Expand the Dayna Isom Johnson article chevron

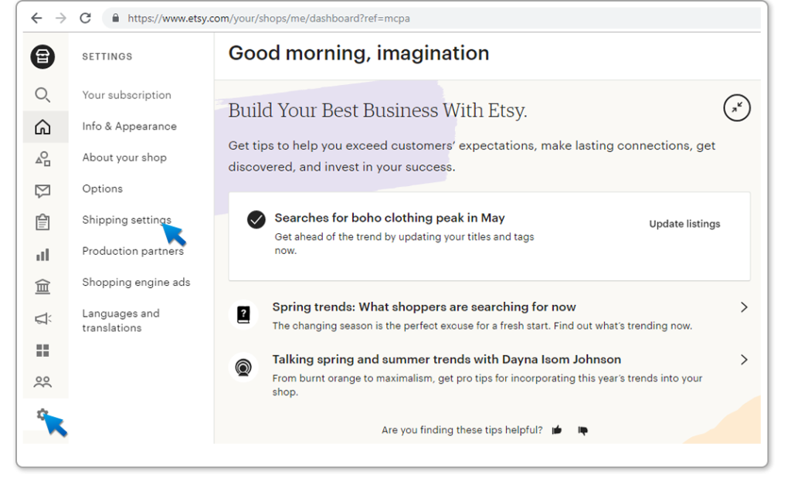(x=744, y=360)
